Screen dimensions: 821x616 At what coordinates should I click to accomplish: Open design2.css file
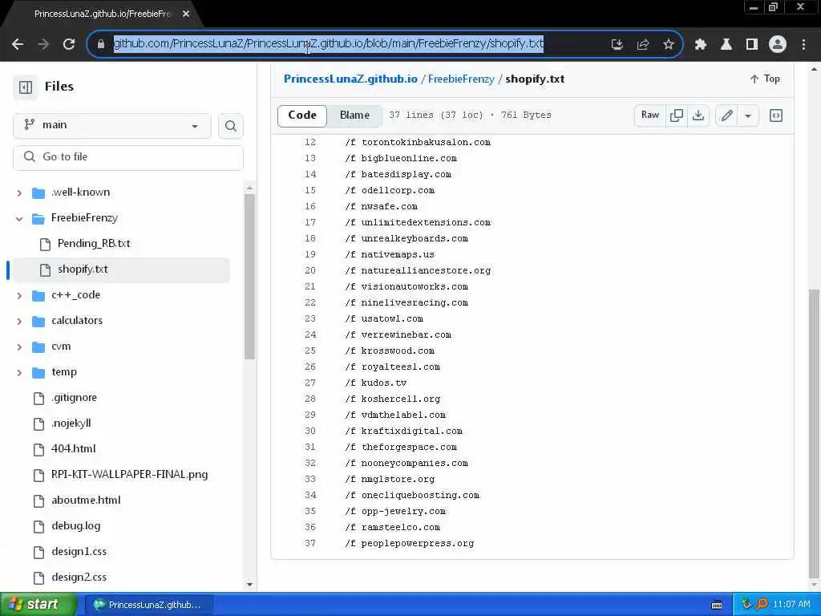point(79,577)
